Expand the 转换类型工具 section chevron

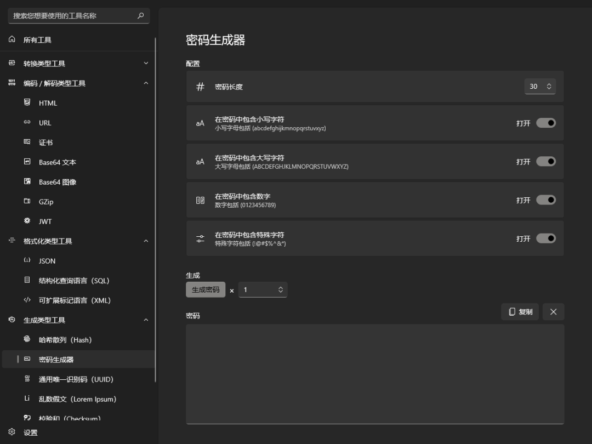tap(146, 64)
